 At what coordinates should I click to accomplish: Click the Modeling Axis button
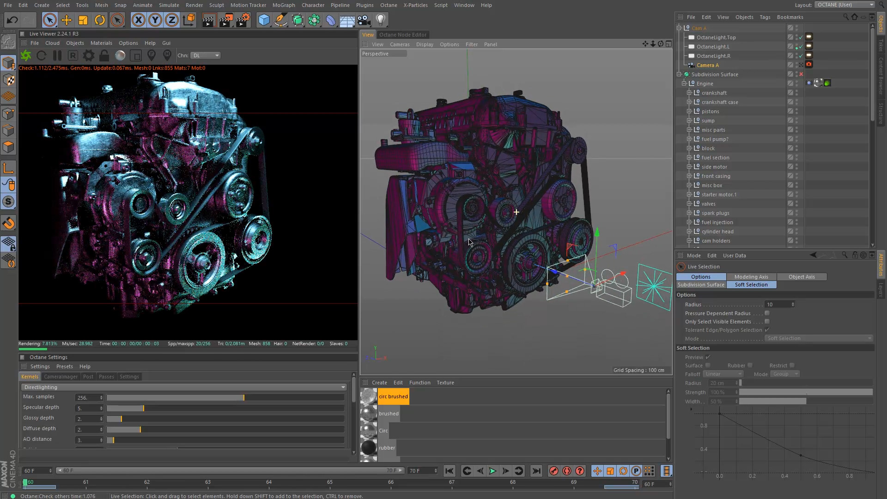751,277
